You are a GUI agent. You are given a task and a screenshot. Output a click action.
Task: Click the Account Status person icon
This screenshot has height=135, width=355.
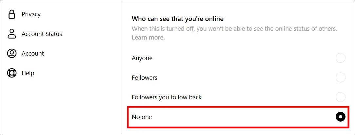(12, 34)
